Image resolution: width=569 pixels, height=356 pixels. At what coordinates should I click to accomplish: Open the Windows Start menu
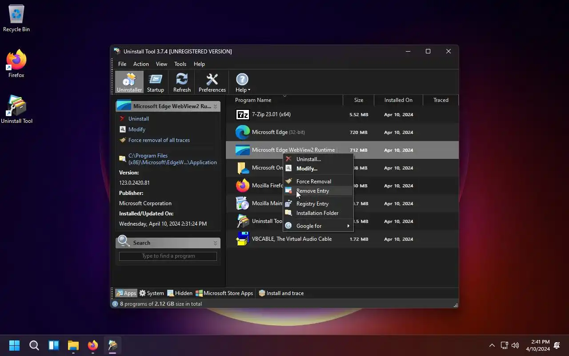(15, 345)
